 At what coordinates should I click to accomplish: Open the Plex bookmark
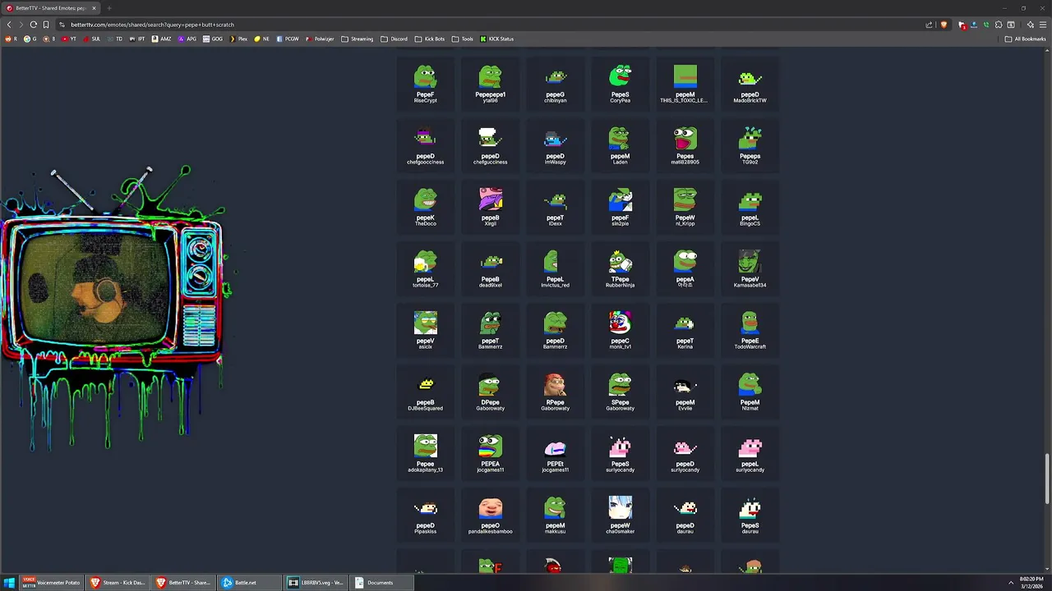click(x=239, y=39)
